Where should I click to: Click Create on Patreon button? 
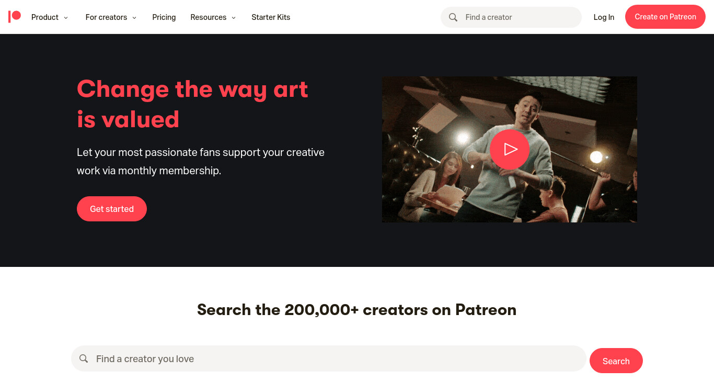click(665, 17)
